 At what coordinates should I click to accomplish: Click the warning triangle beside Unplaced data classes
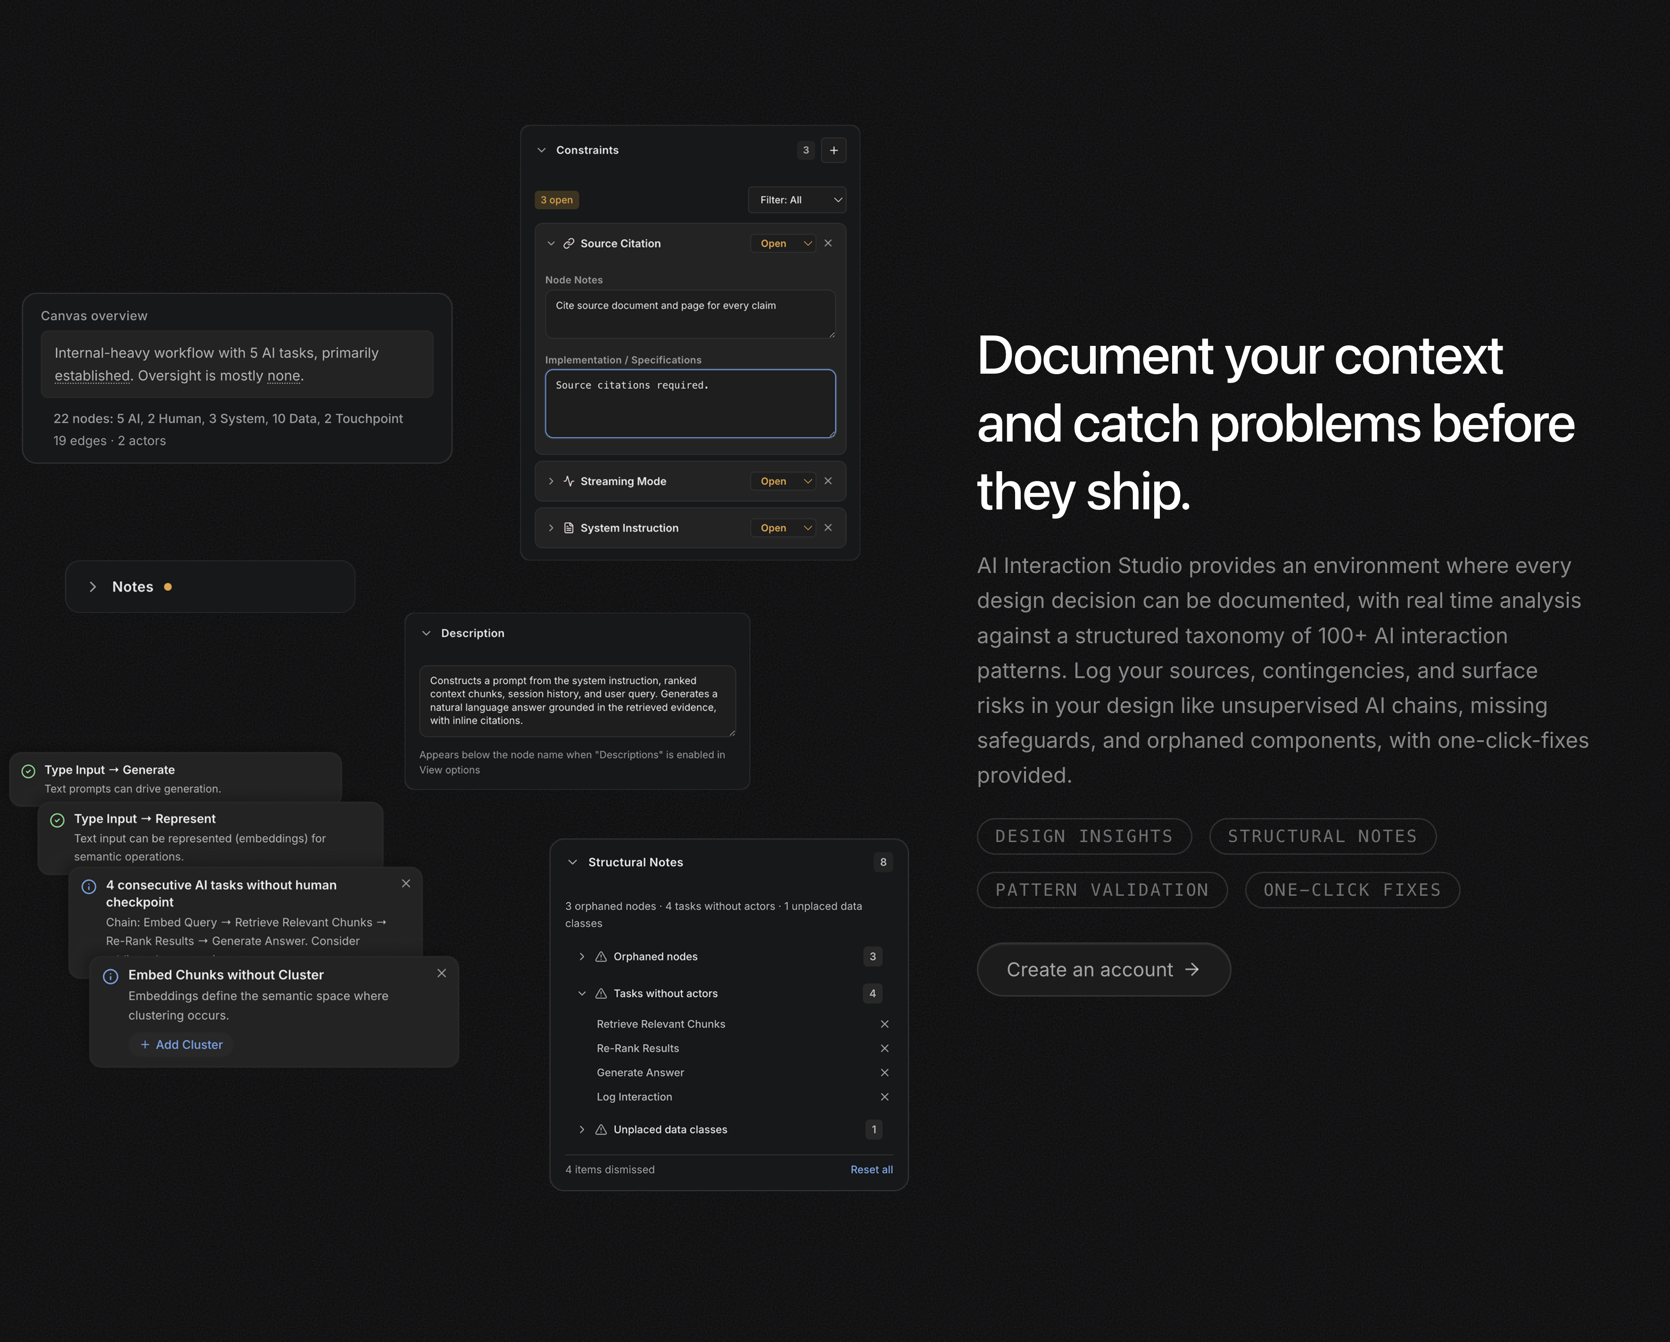[601, 1129]
